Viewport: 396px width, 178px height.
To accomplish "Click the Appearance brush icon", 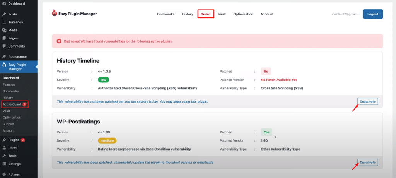I will click(4, 56).
